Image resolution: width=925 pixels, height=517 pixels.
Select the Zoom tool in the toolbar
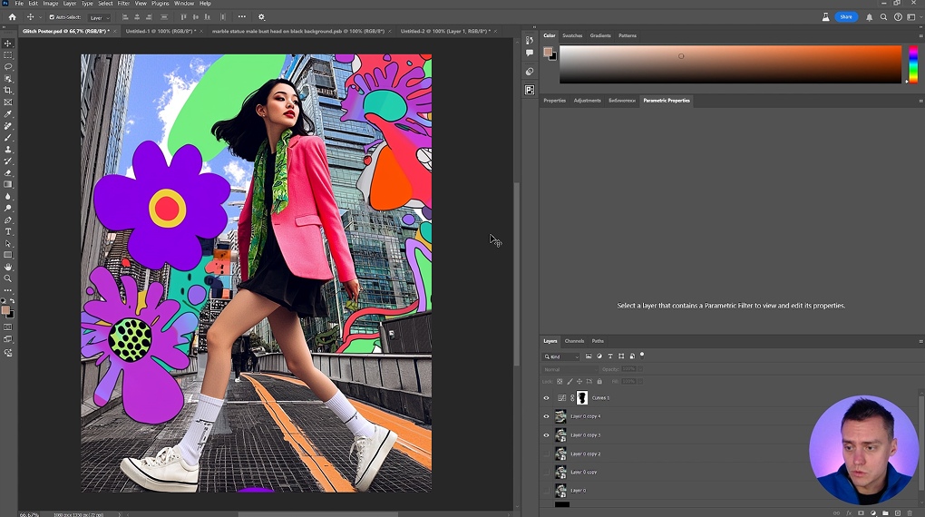coord(8,279)
